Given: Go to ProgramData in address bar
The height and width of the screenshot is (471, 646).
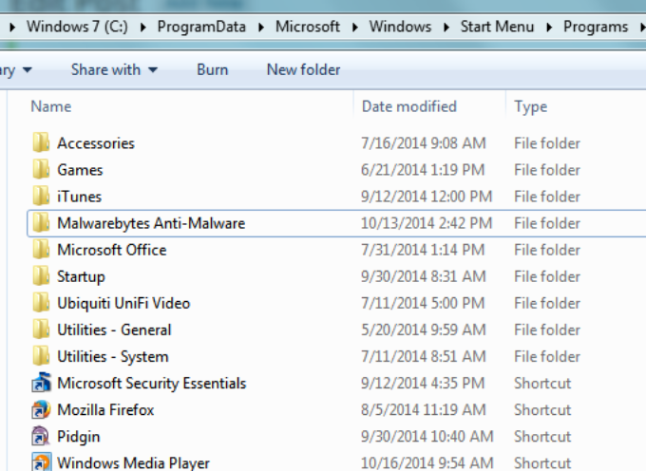Looking at the screenshot, I should coord(201,27).
